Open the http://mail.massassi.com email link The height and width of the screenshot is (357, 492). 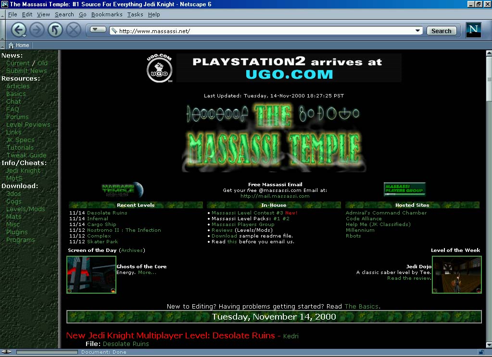pos(275,196)
